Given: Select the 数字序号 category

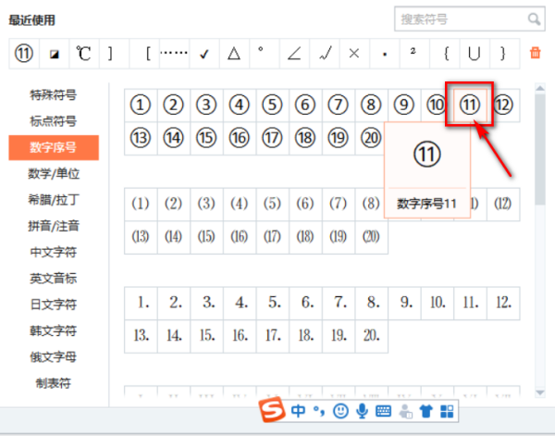Looking at the screenshot, I should 54,147.
